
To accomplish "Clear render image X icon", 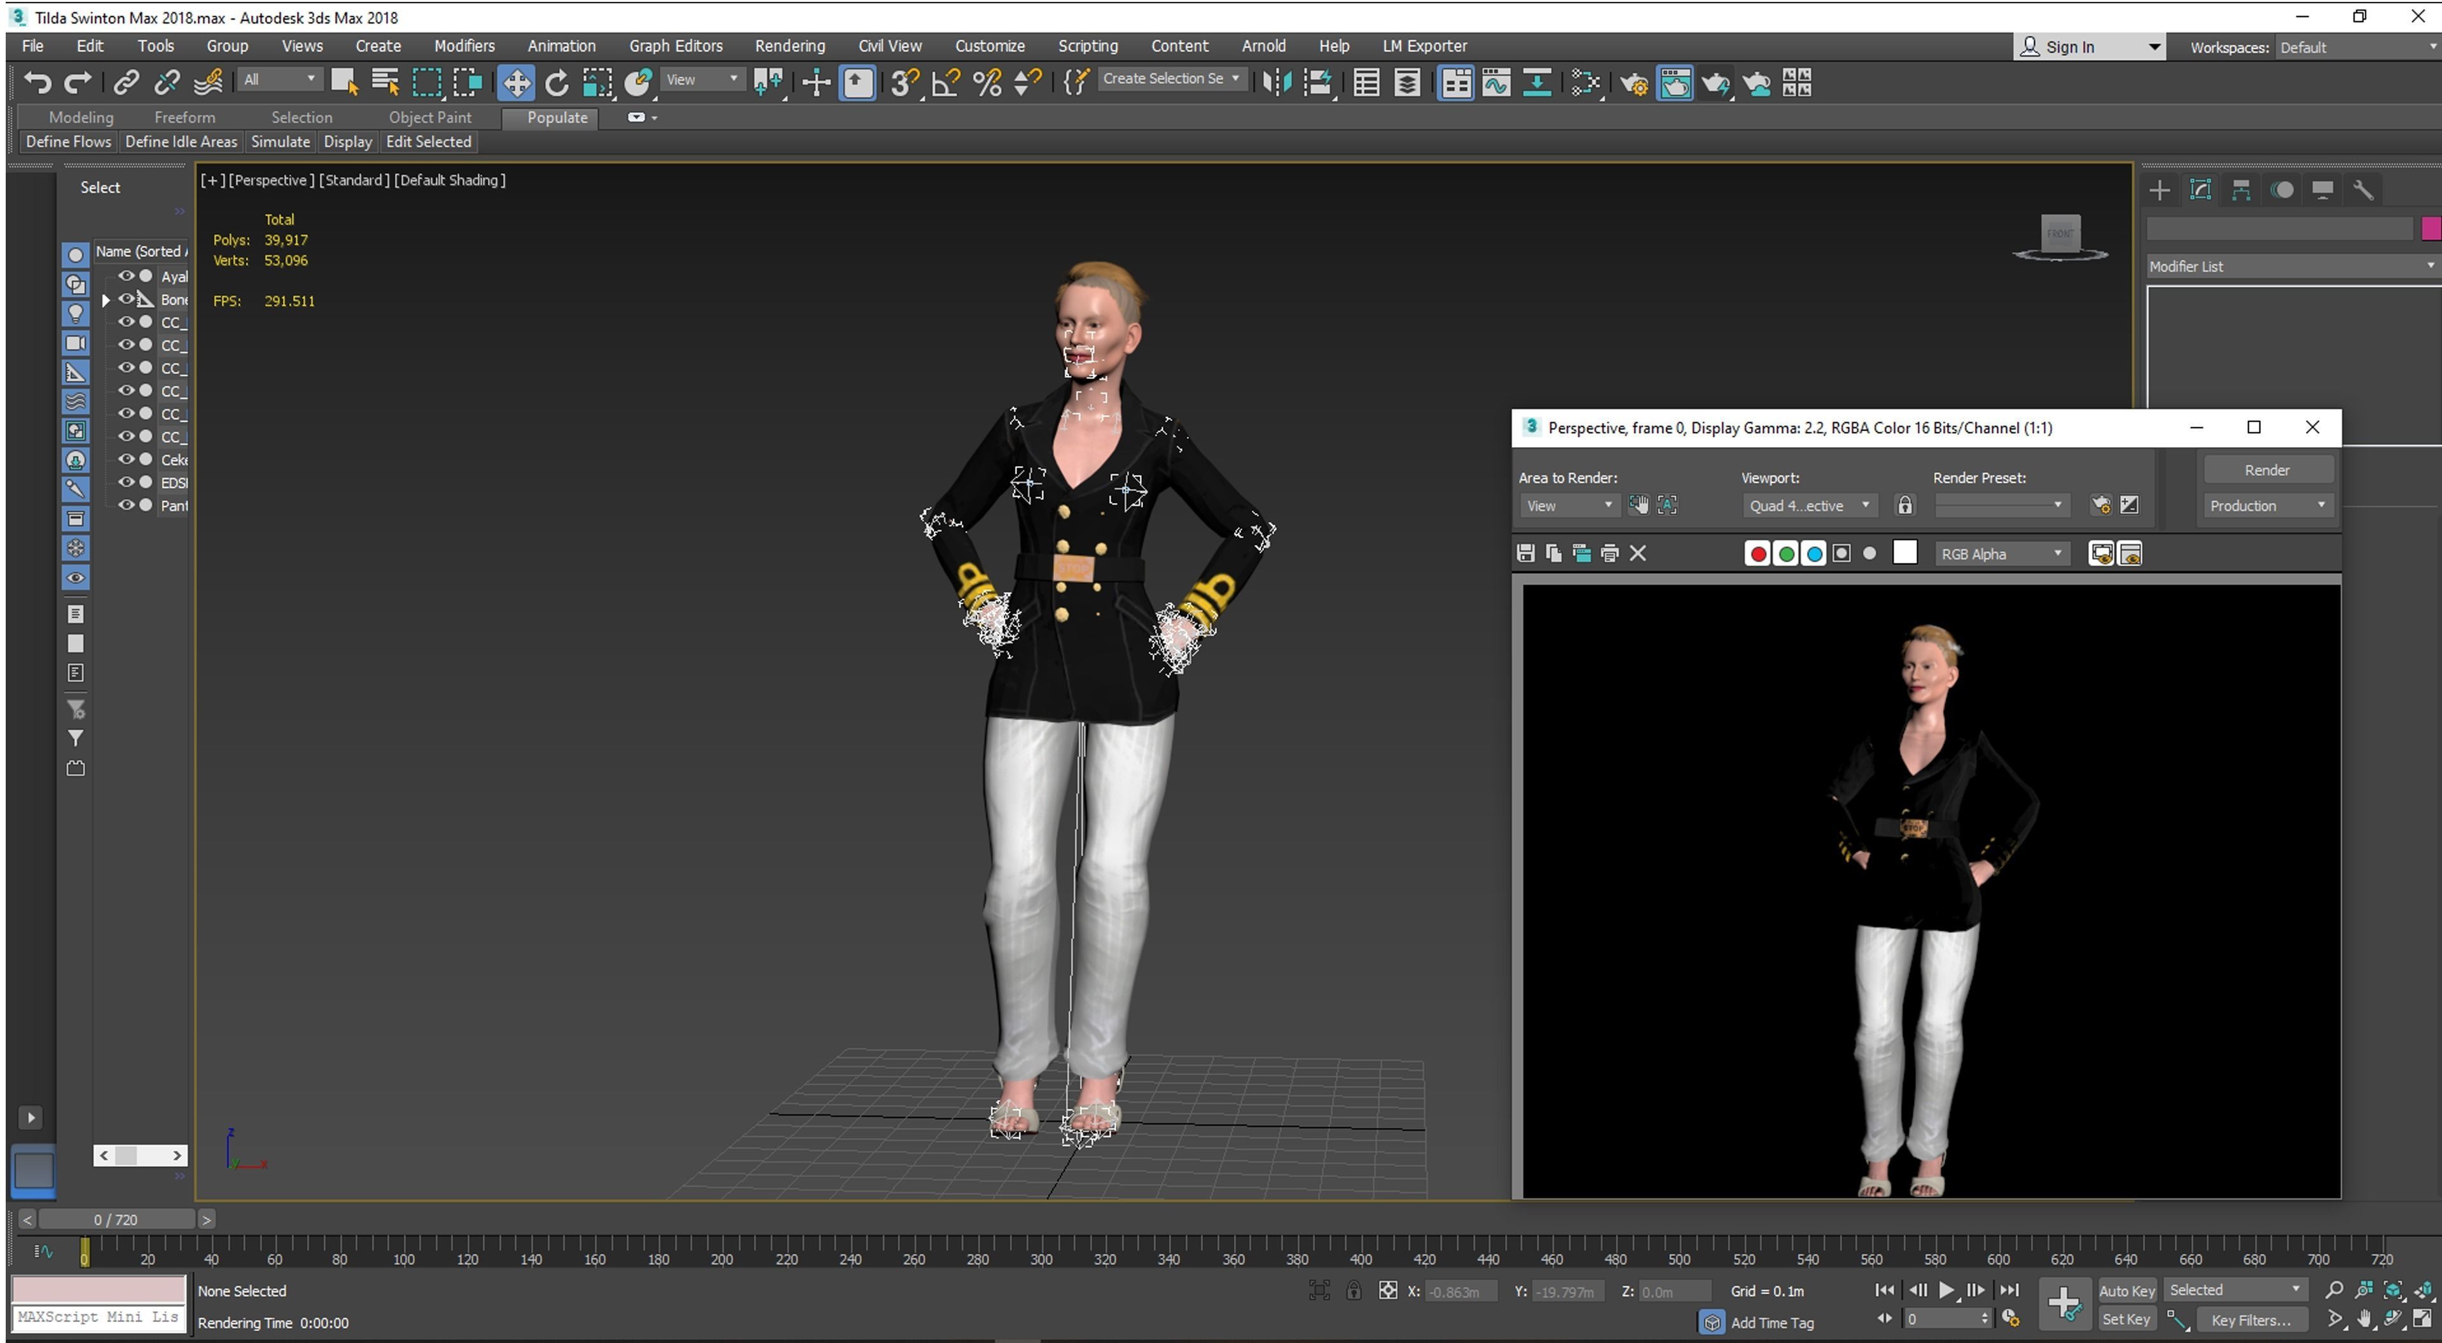I will 1637,553.
